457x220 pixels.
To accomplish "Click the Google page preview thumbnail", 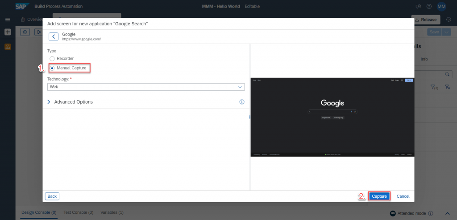I will point(332,117).
